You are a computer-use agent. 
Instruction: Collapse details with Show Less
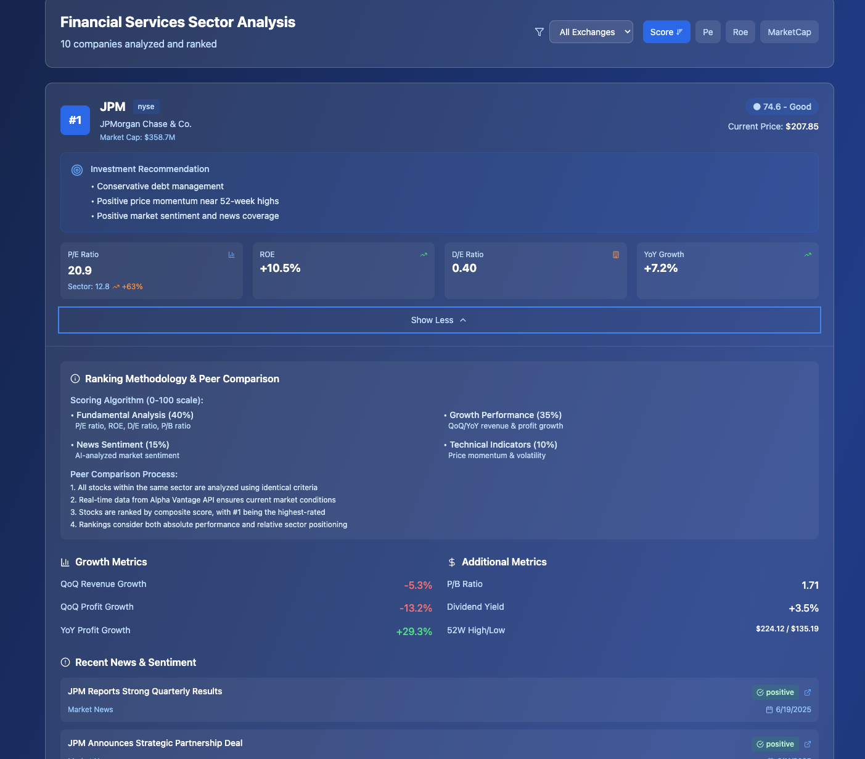click(x=439, y=320)
